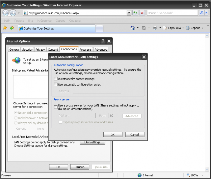Click the proxy Advanced button
Image resolution: width=211 pixels, height=179 pixels.
point(132,116)
